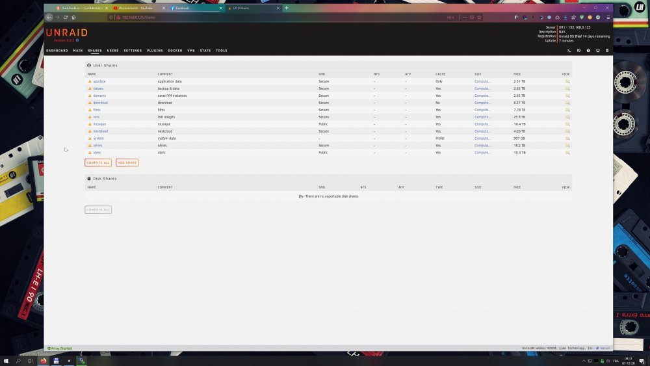Click the warning triangle next to system
Screen dimensions: 650x366
coord(90,138)
